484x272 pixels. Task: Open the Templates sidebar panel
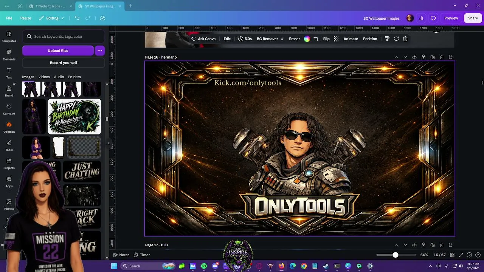tap(9, 37)
